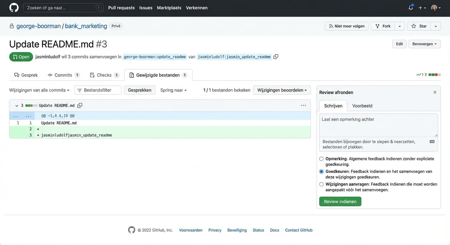Click the Review indienen button
Image resolution: width=450 pixels, height=245 pixels.
pos(340,202)
